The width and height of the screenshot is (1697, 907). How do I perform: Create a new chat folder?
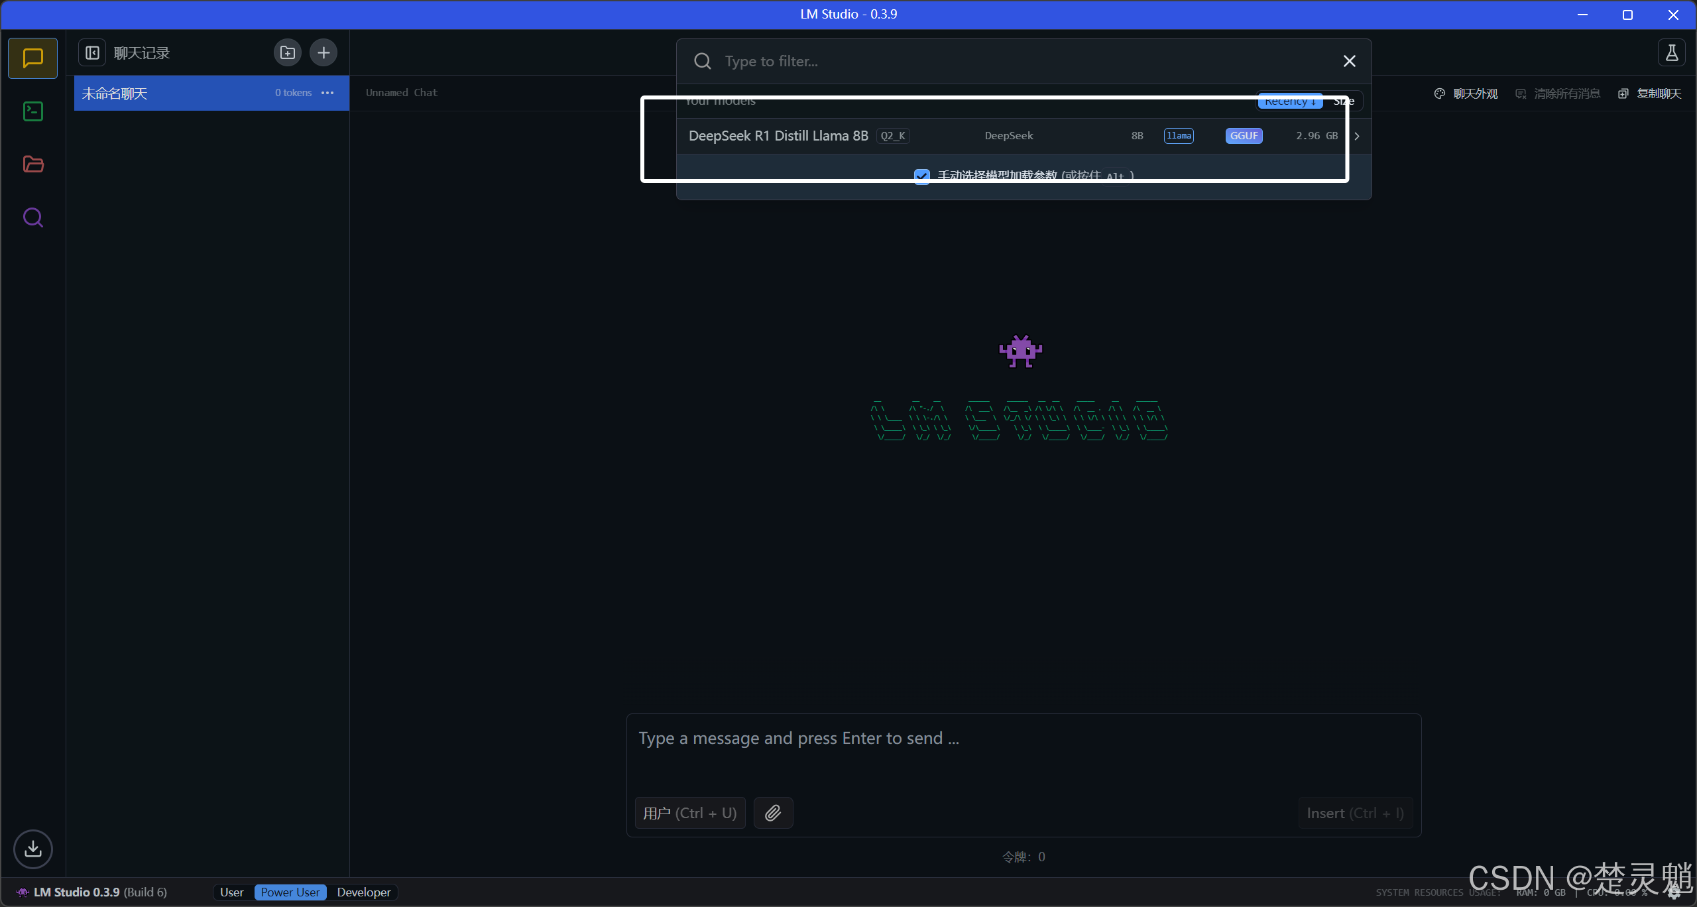tap(287, 53)
